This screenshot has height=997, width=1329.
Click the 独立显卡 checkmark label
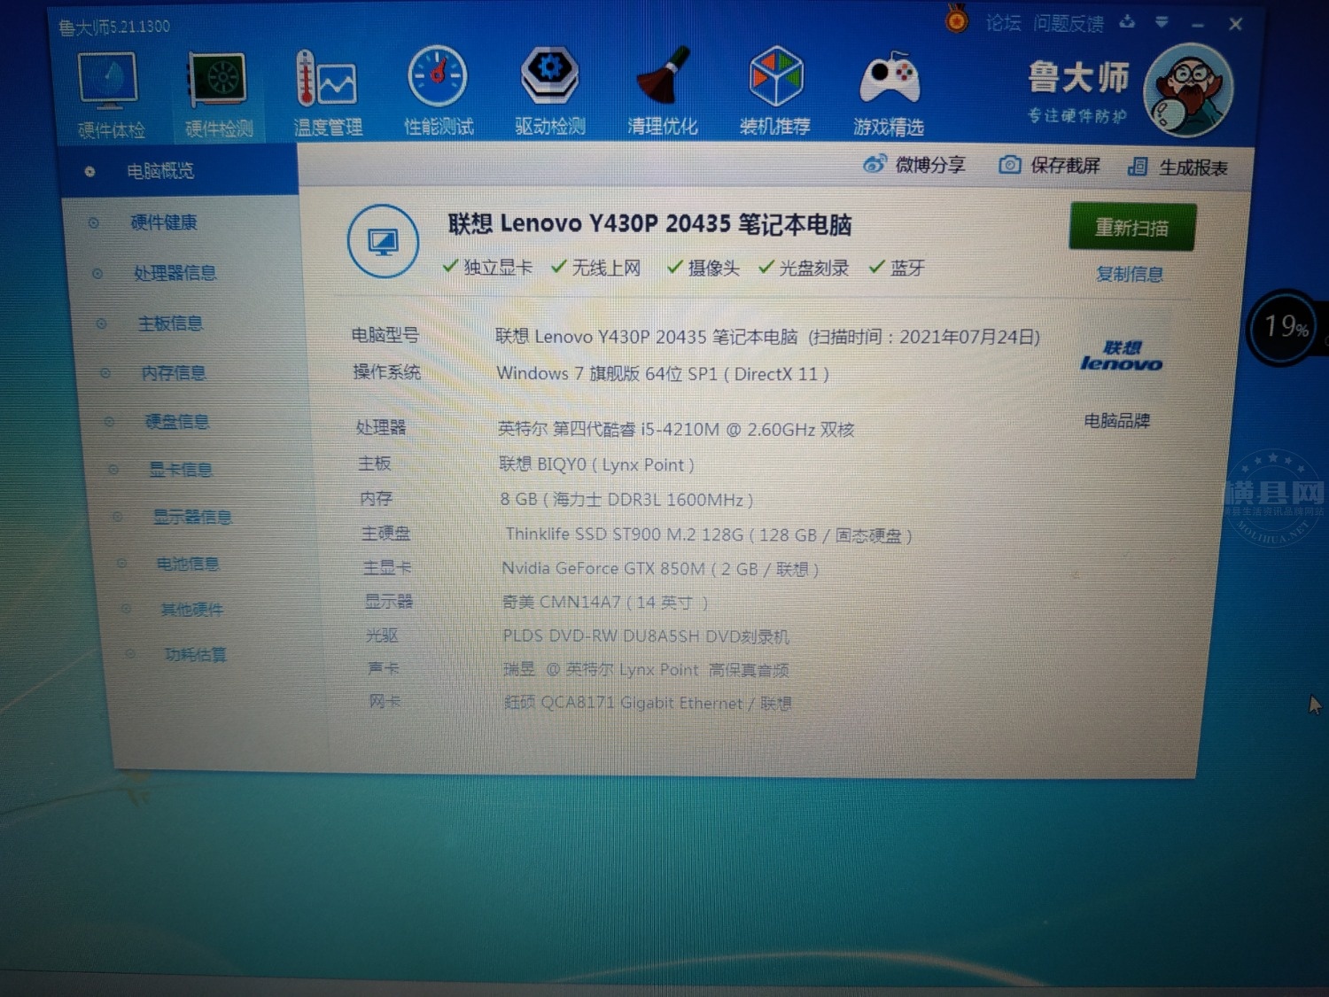[488, 268]
